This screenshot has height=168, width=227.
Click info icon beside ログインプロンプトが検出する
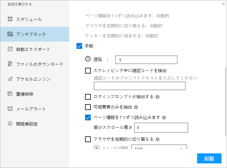click(157, 97)
